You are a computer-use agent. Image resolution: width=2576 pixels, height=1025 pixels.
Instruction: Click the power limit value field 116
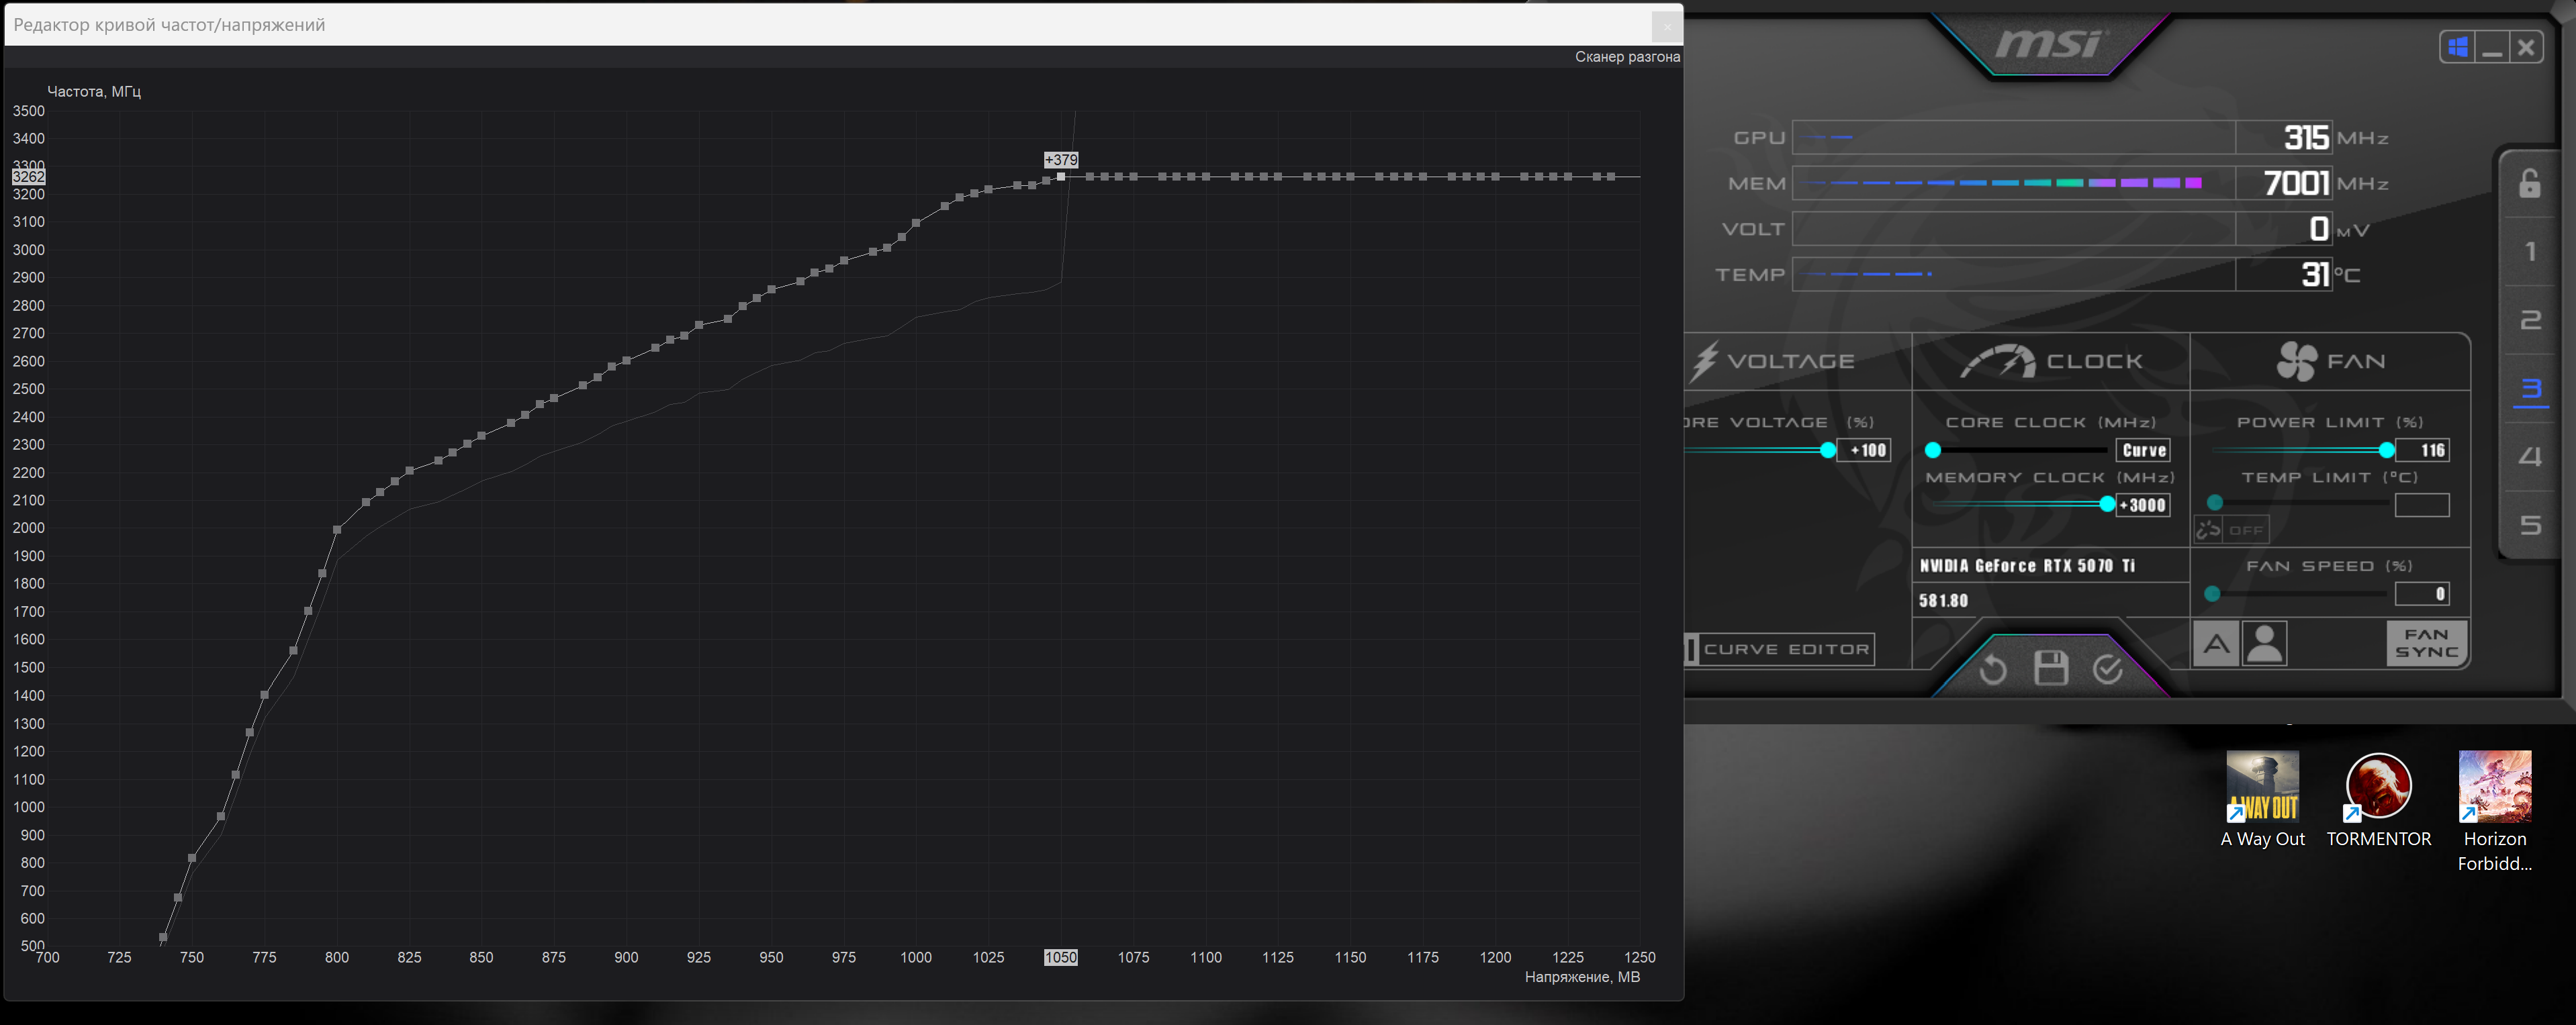2422,450
